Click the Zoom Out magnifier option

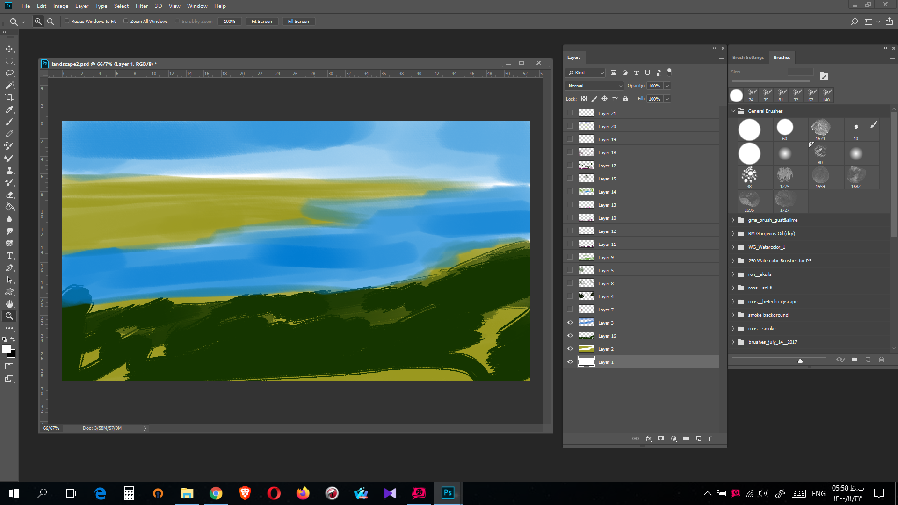[x=51, y=22]
